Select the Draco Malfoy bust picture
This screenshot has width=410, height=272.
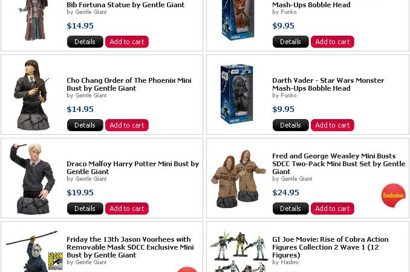tap(33, 178)
